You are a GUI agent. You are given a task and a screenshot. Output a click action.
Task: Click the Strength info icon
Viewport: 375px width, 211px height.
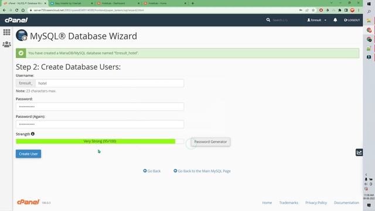pos(33,134)
